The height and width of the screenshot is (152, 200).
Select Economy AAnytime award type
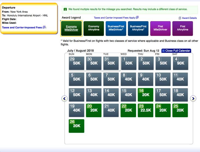[x=94, y=28]
